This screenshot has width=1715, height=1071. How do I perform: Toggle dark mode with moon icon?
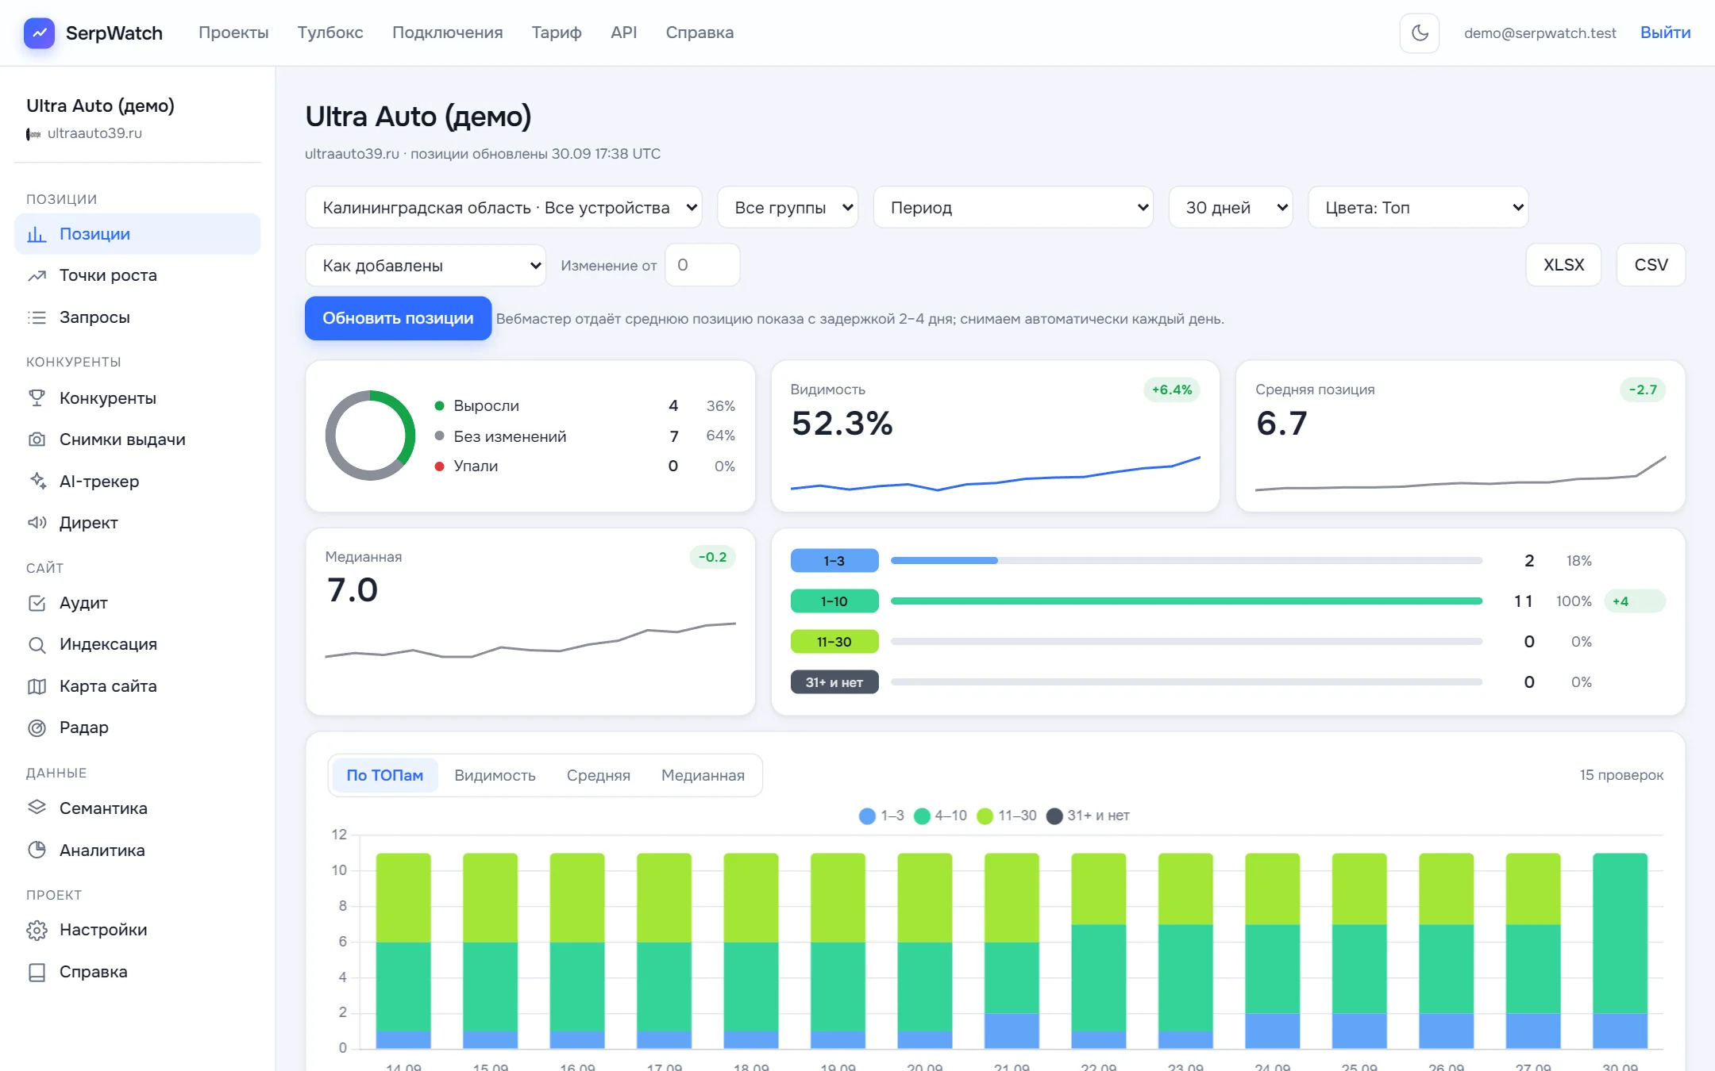click(1420, 33)
